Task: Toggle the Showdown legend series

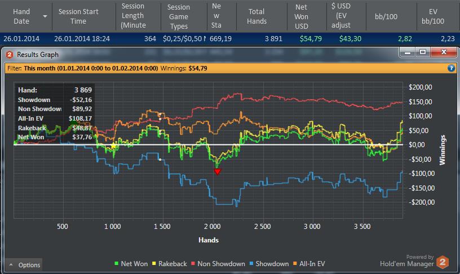Action: point(269,263)
